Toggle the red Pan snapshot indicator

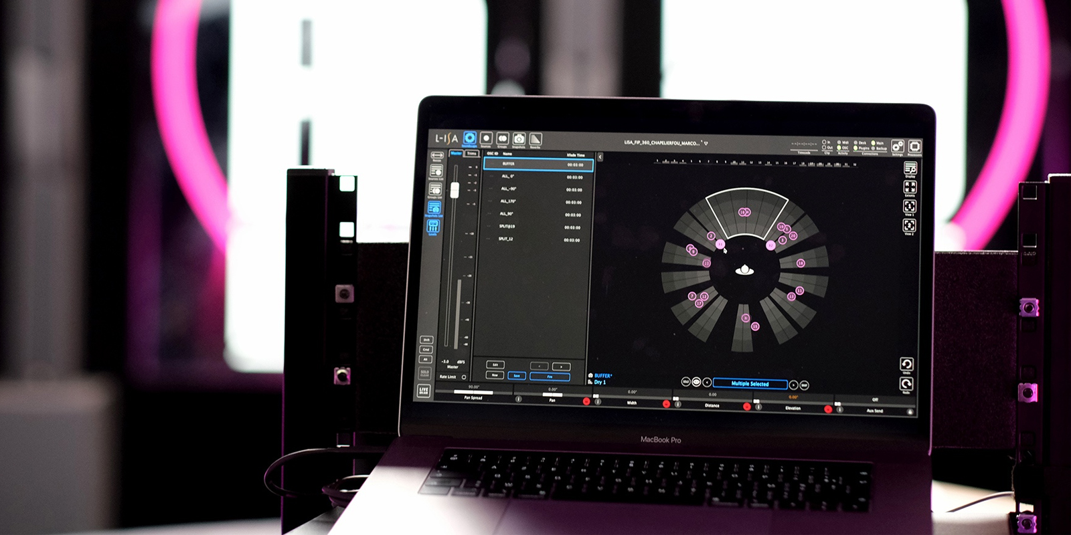pos(586,401)
